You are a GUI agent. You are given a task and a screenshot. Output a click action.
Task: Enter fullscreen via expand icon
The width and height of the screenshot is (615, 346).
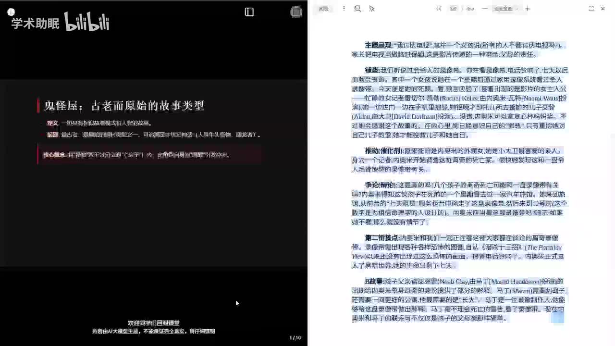coord(591,9)
